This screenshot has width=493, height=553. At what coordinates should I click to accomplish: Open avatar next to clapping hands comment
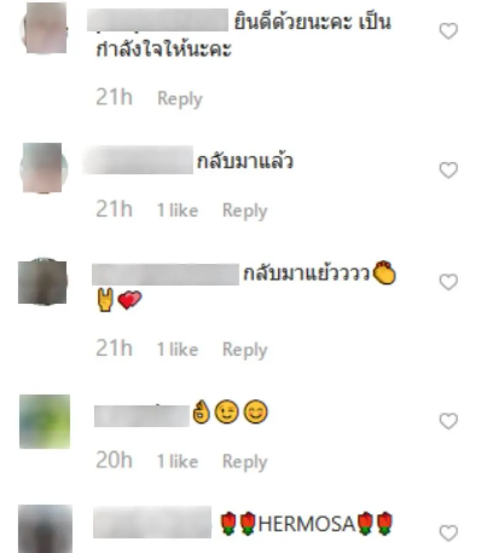(43, 282)
